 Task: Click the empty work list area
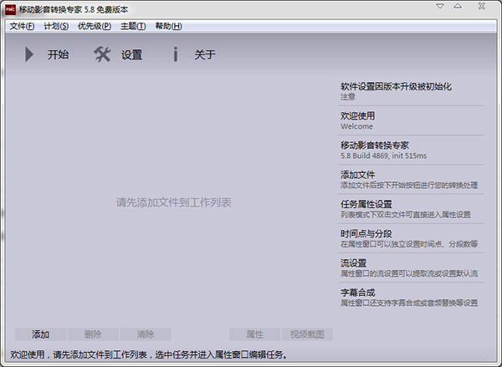173,202
